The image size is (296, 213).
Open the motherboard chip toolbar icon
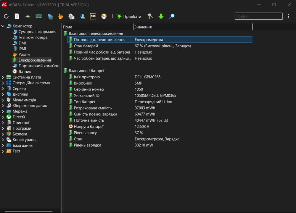[x=28, y=16]
